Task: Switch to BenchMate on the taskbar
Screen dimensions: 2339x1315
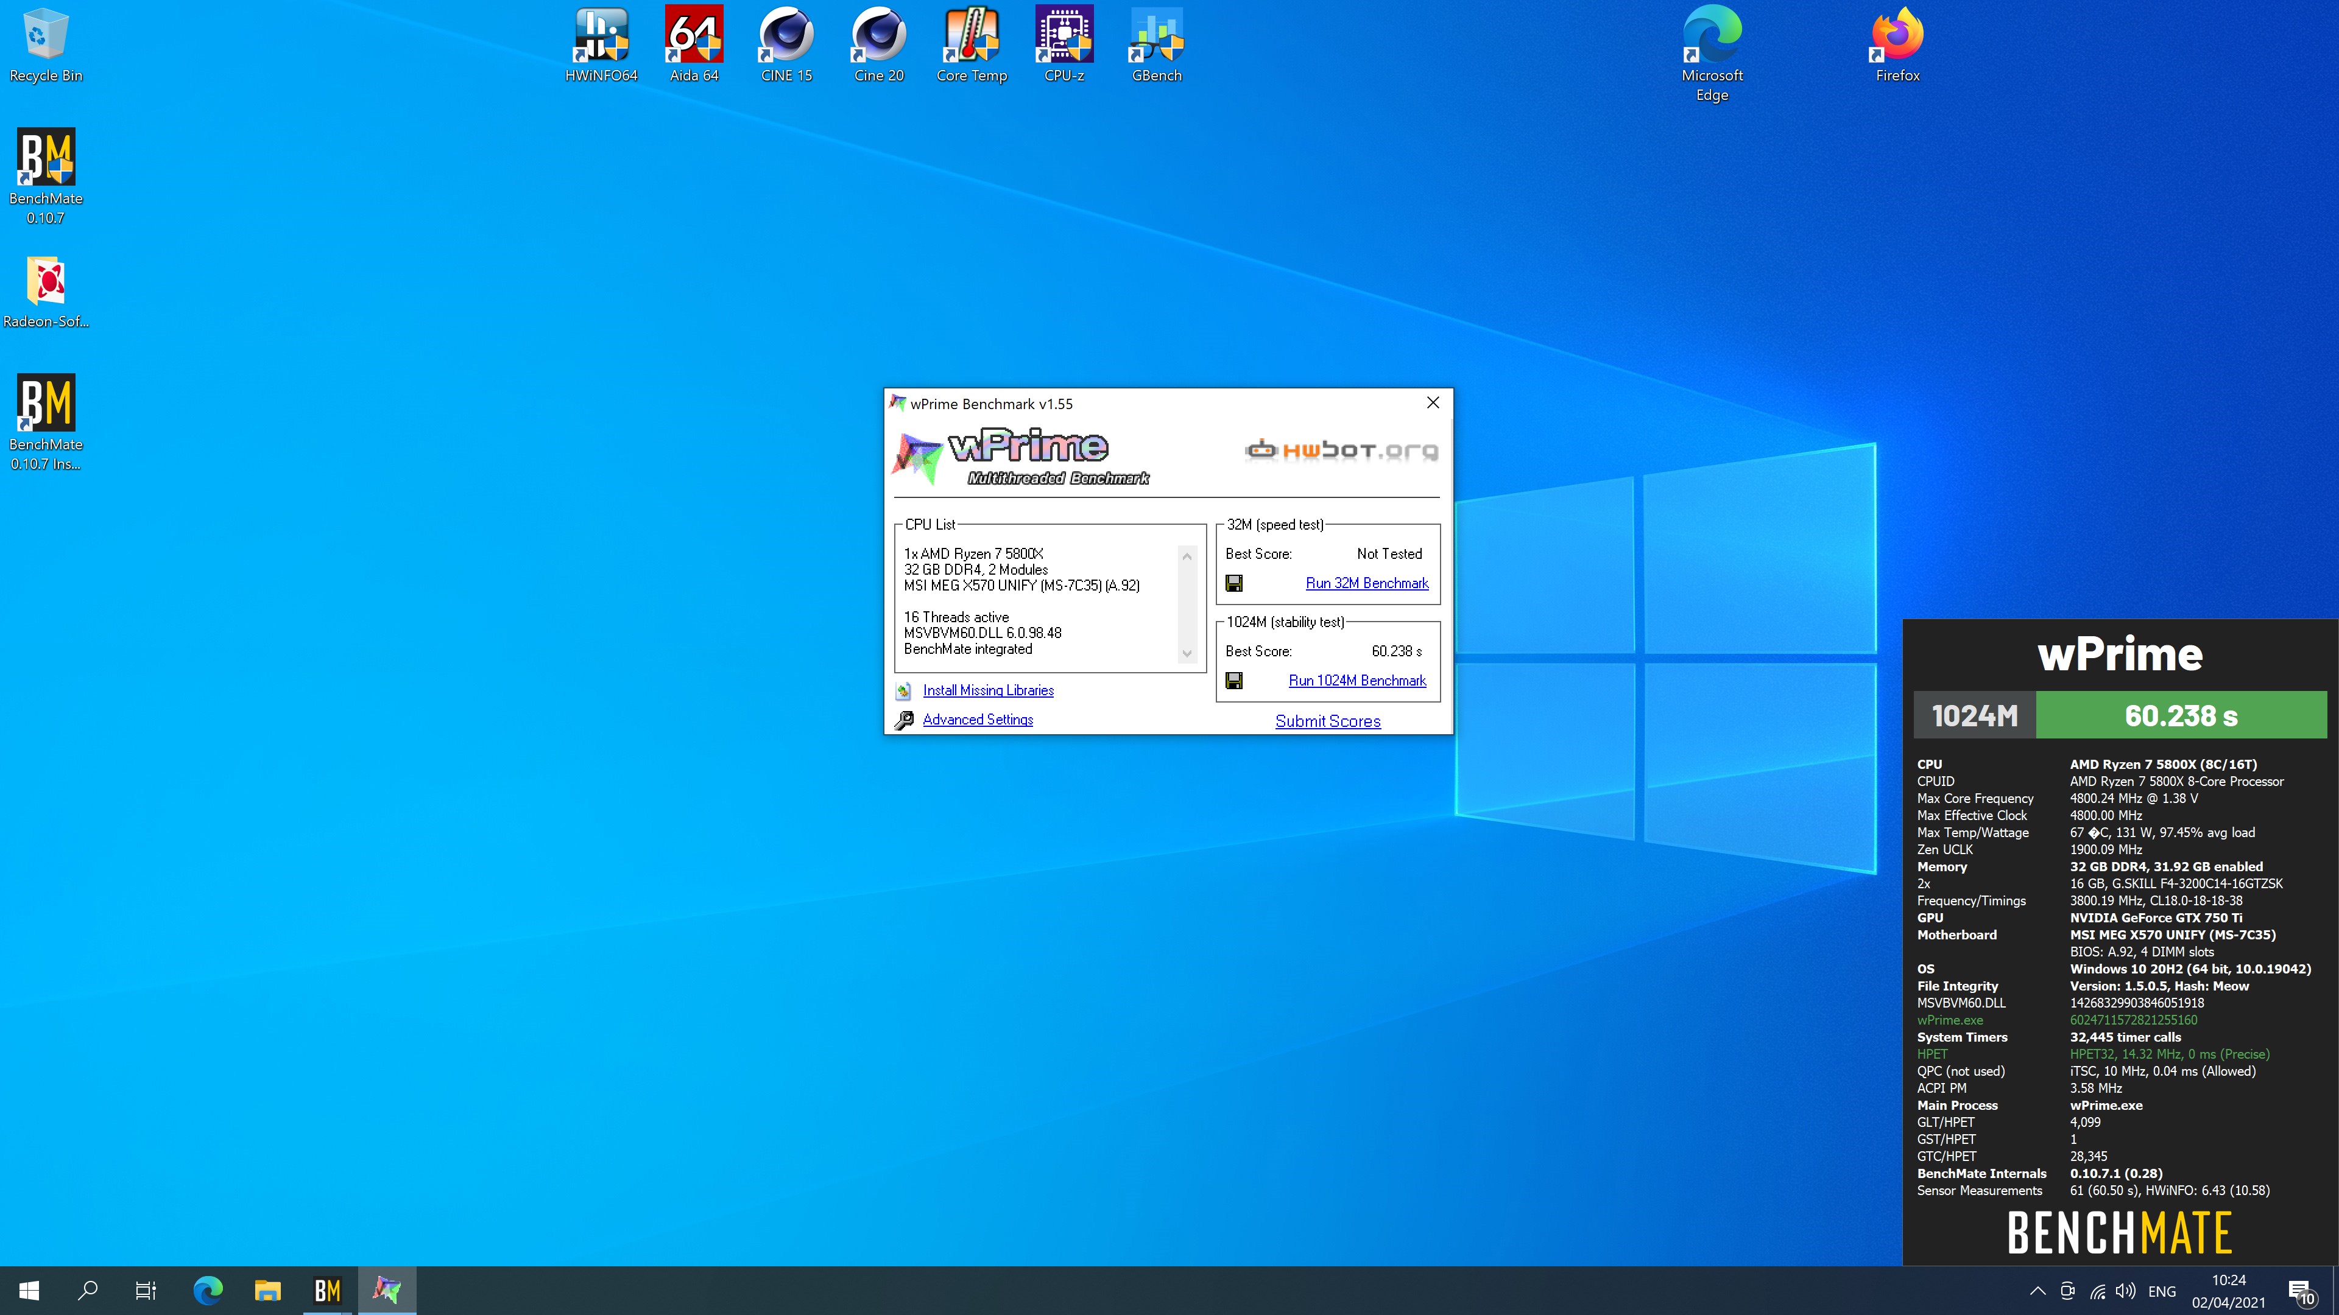Action: pyautogui.click(x=327, y=1291)
